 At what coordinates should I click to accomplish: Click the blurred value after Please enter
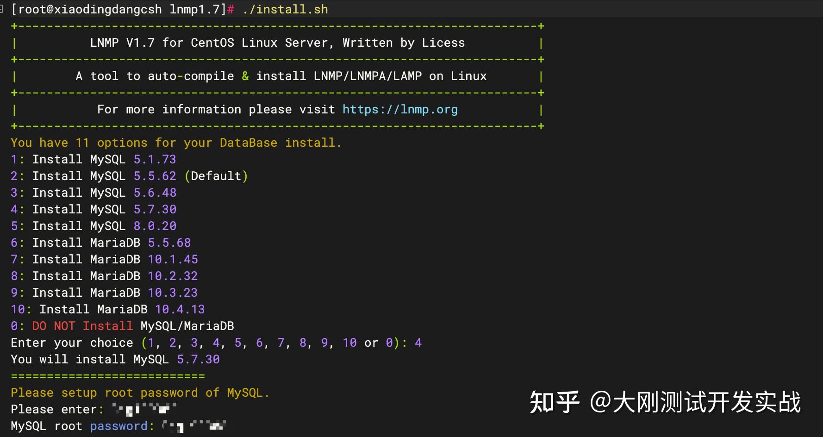tap(144, 409)
